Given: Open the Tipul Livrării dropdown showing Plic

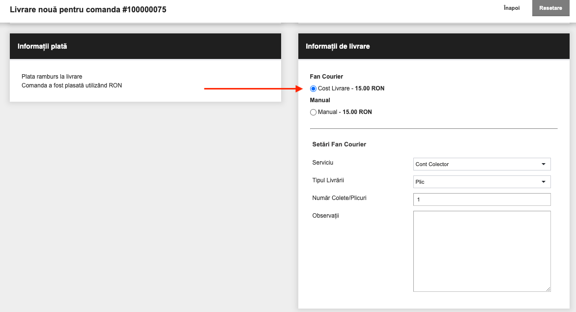Looking at the screenshot, I should point(482,182).
